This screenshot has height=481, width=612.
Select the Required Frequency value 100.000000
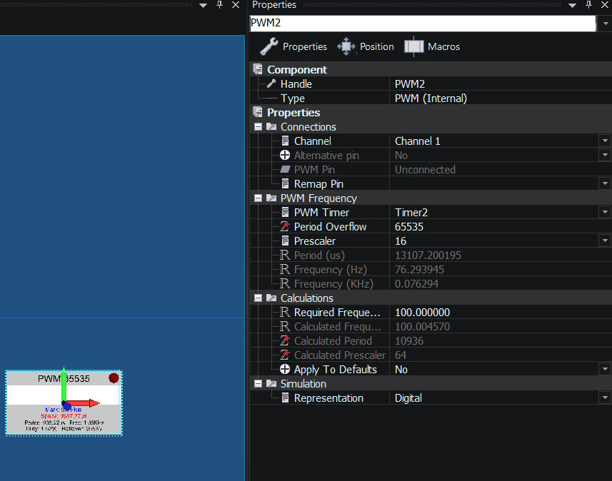(x=422, y=313)
